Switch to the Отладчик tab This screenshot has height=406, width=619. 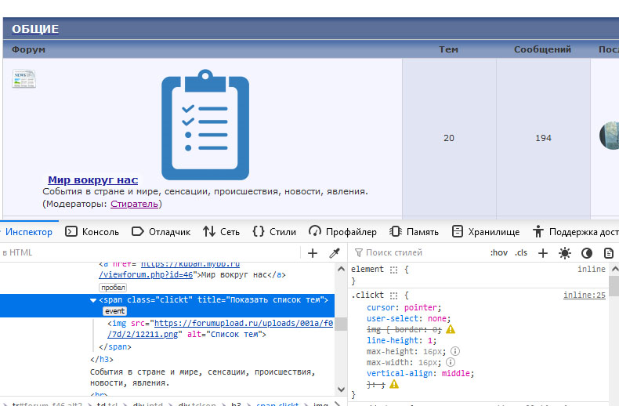(161, 232)
